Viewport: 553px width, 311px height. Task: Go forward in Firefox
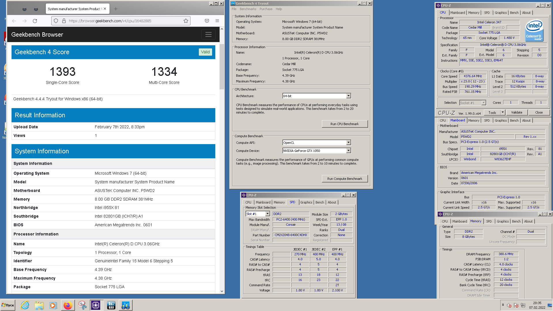(24, 21)
